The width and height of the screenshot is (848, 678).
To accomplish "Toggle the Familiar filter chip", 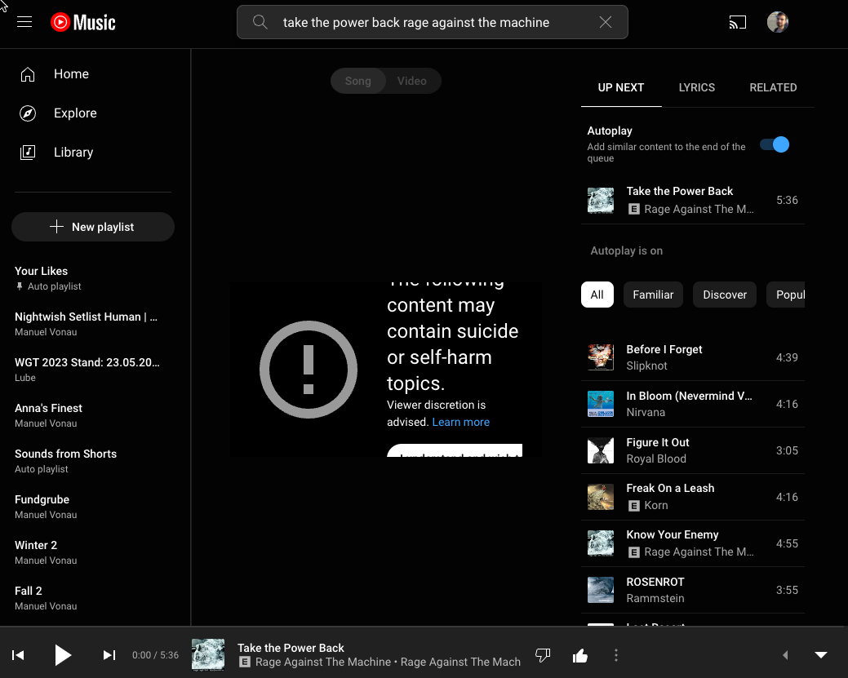I will [653, 295].
